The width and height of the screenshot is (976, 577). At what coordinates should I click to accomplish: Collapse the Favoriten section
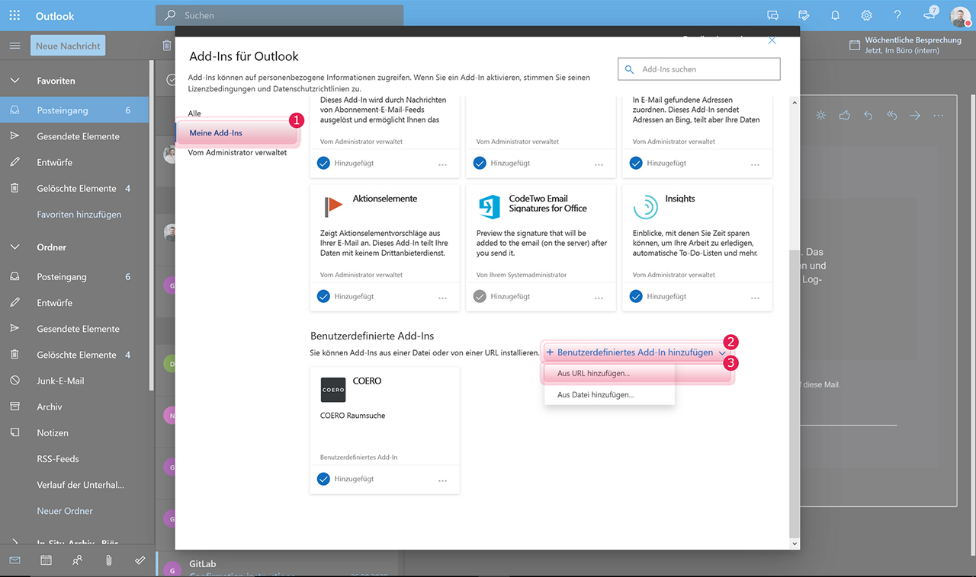(14, 80)
